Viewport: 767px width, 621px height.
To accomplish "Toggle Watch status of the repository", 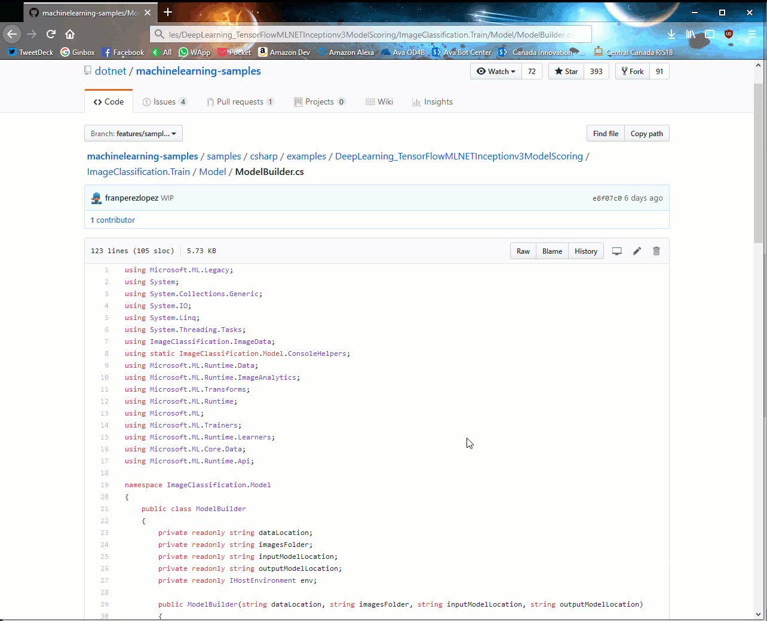I will [x=495, y=70].
